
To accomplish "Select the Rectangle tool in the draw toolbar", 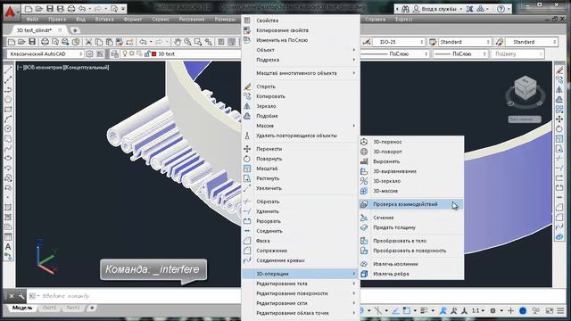I will pyautogui.click(x=8, y=109).
